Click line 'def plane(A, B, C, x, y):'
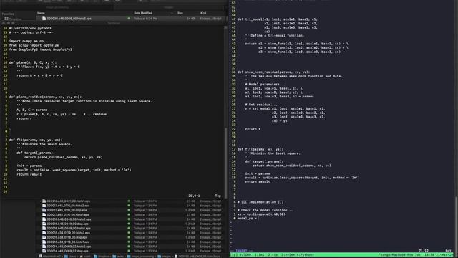The width and height of the screenshot is (458, 258). pyautogui.click(x=33, y=62)
